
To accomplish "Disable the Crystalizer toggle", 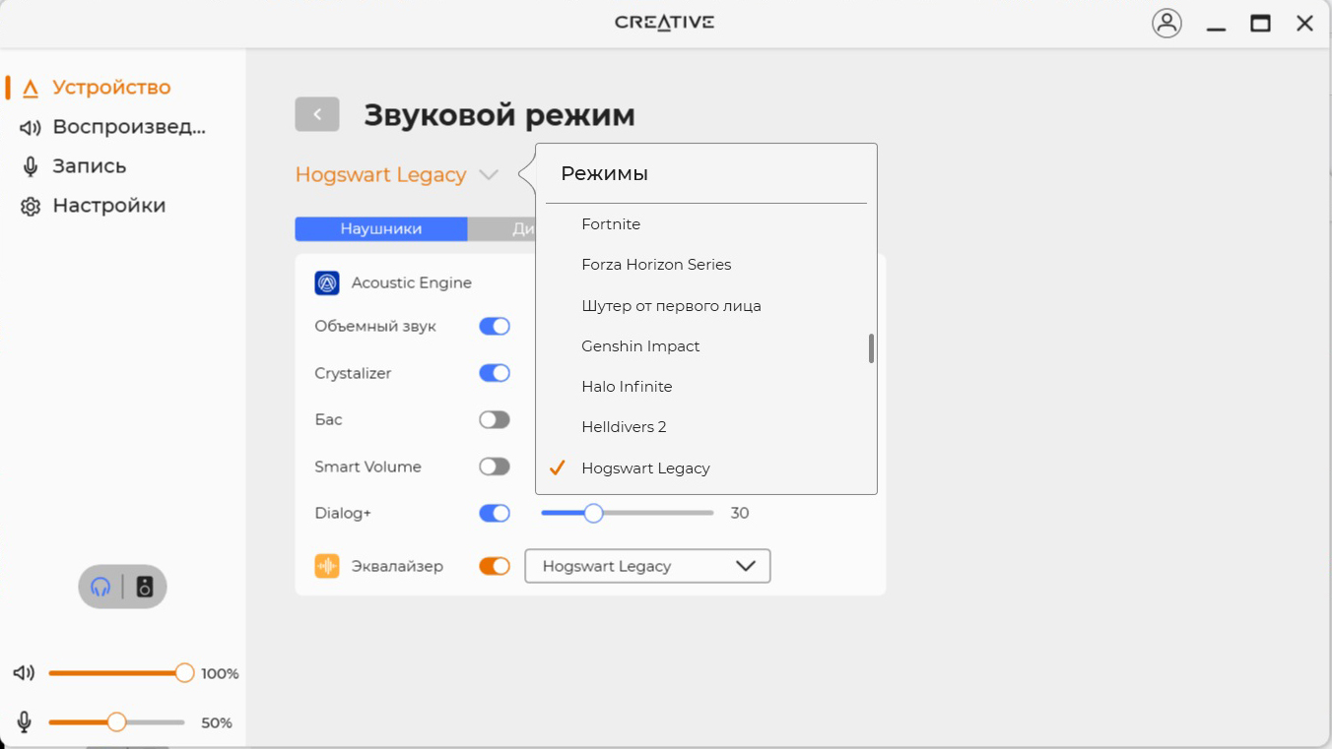I will 495,373.
